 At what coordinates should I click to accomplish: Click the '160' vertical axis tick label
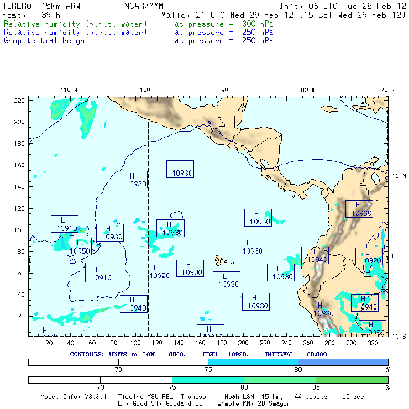(19, 165)
